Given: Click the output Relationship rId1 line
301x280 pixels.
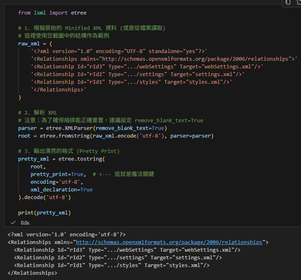Looking at the screenshot, I should (111, 265).
